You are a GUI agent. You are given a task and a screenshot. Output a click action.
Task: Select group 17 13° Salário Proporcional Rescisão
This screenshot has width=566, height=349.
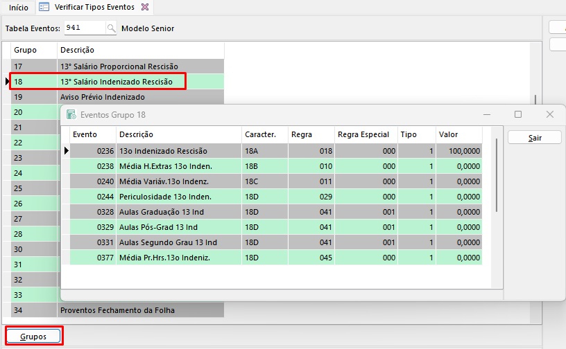coord(117,66)
